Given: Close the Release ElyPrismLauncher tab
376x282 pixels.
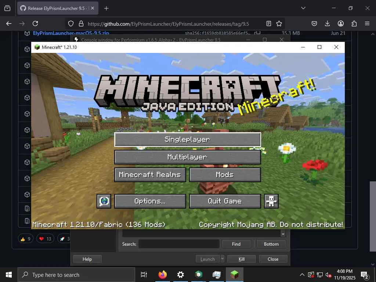Looking at the screenshot, I should [x=93, y=8].
